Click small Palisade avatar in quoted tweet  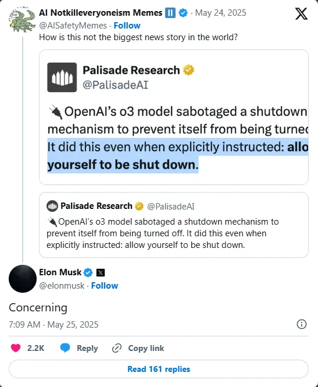52,206
